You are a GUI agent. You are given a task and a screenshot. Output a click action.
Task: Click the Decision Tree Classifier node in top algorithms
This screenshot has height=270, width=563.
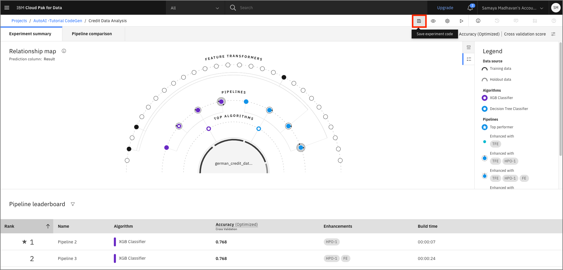tap(259, 129)
